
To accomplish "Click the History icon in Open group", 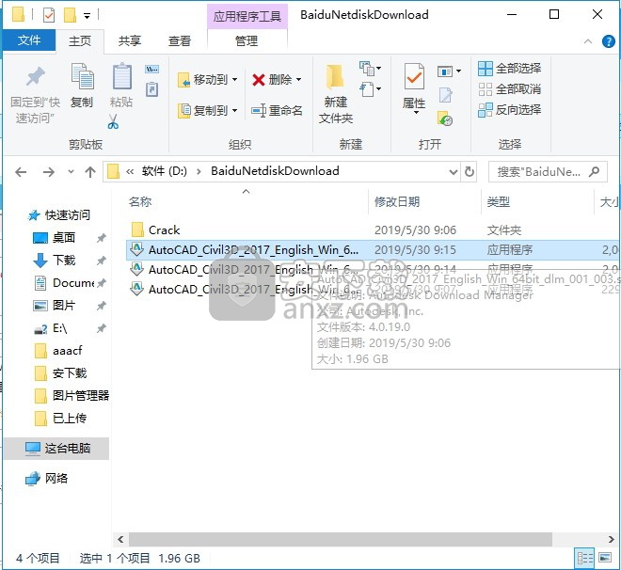I will click(x=445, y=119).
